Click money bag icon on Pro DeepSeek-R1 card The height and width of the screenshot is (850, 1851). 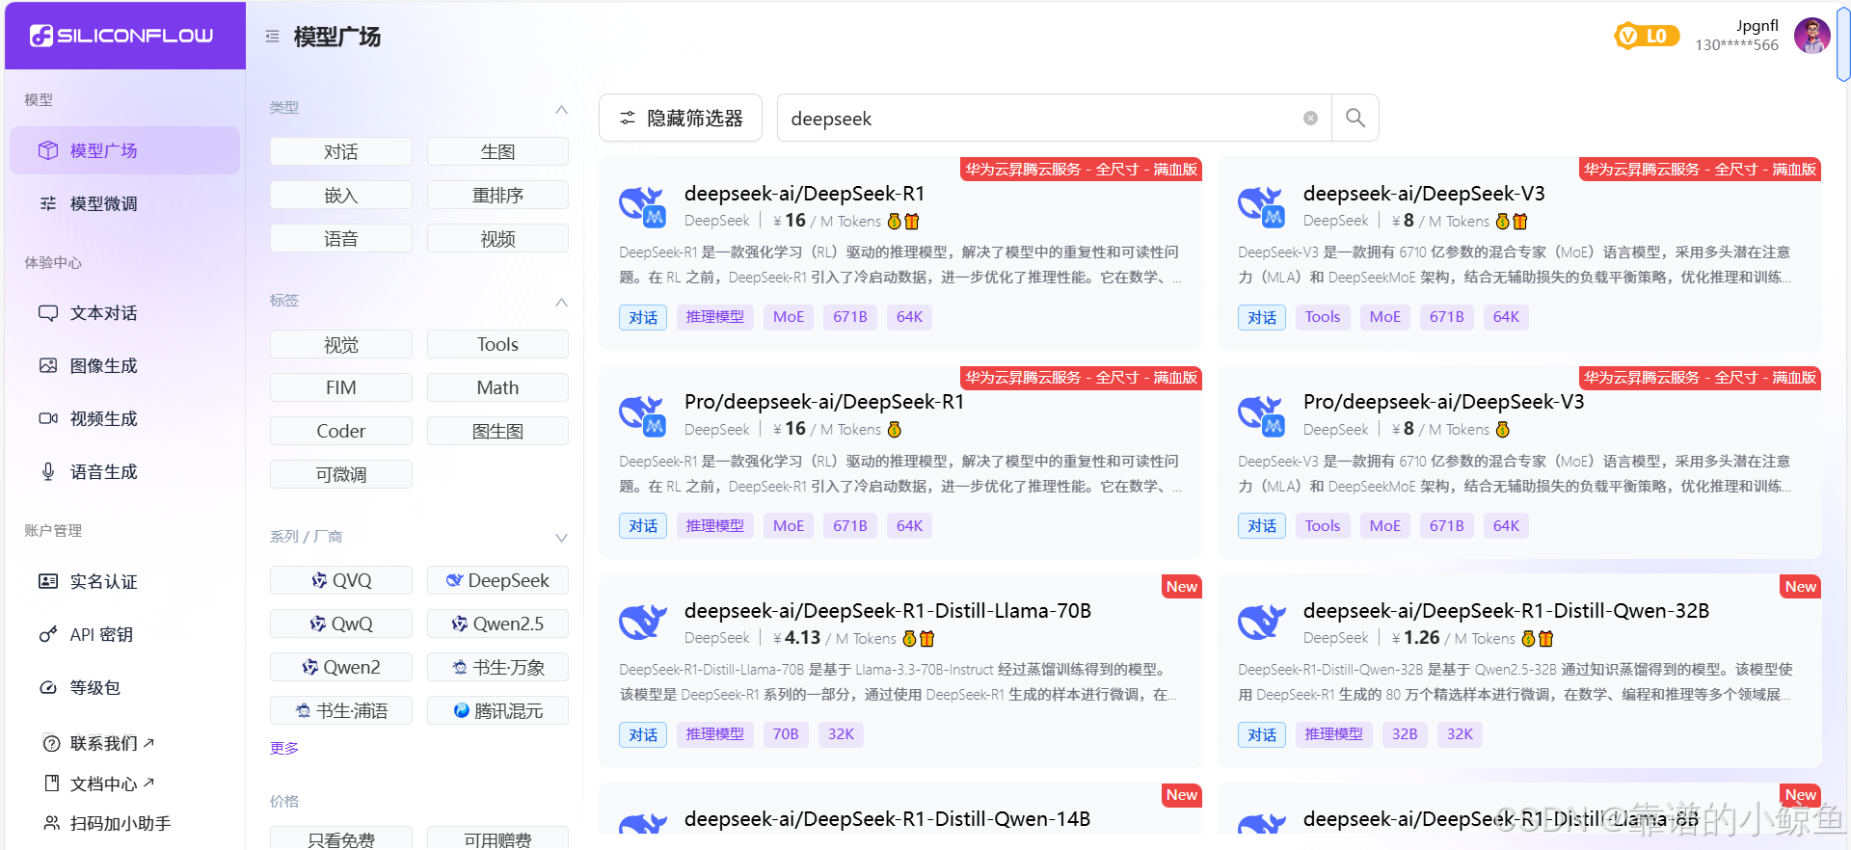pyautogui.click(x=894, y=430)
